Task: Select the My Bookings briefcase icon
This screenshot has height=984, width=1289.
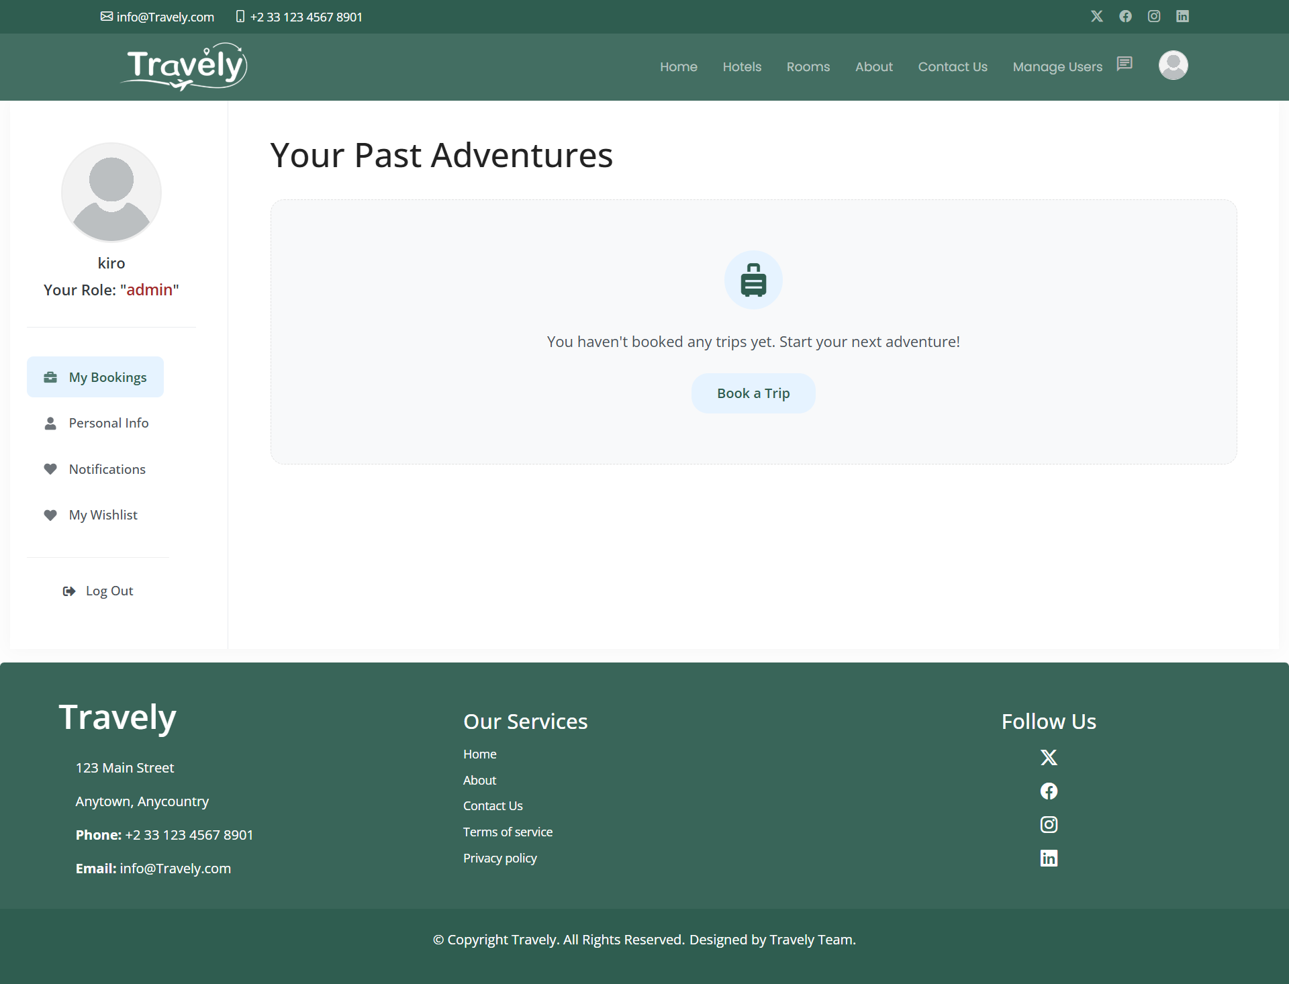Action: (x=51, y=377)
